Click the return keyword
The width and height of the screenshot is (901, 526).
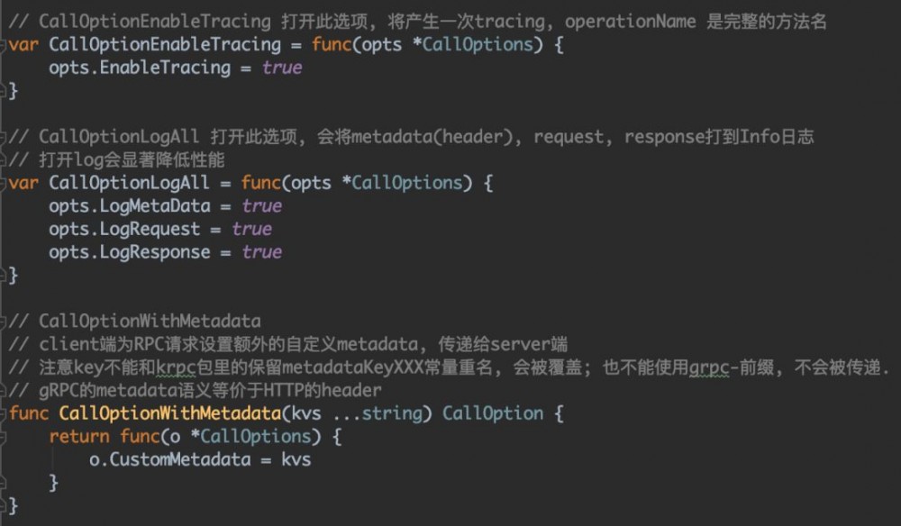click(78, 437)
